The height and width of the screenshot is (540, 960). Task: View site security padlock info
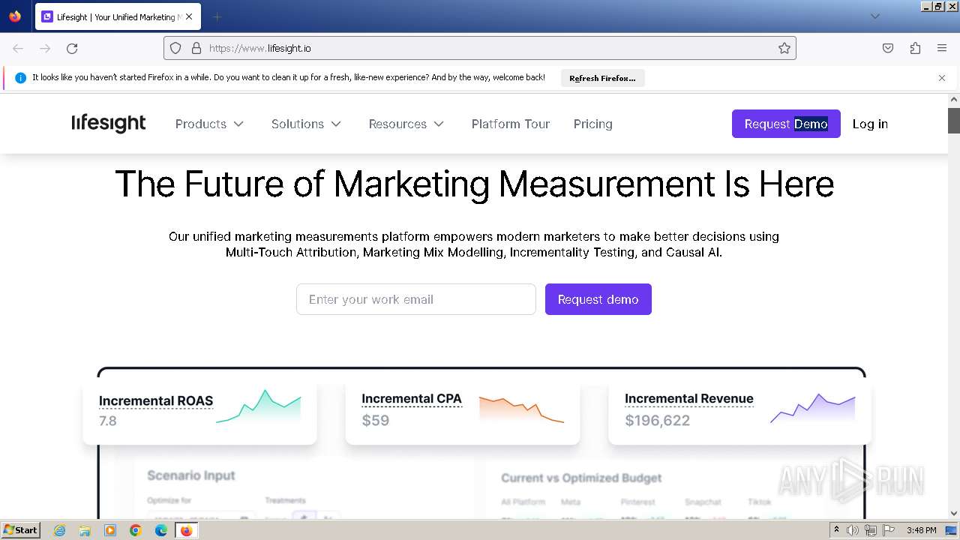[196, 48]
